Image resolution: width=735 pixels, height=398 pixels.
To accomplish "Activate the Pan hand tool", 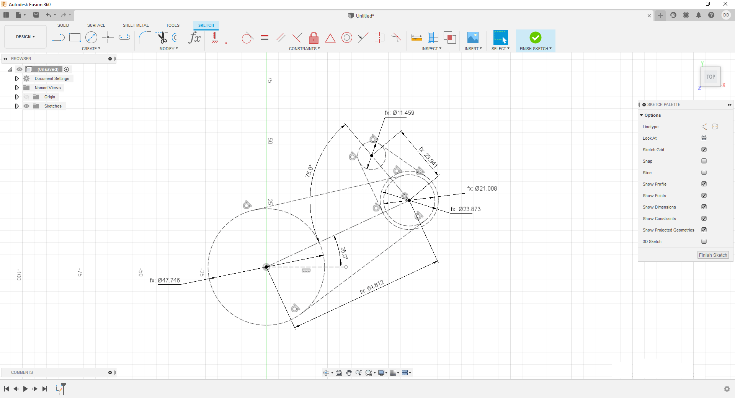I will pos(349,372).
